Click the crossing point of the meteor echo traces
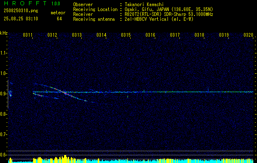The width and height of the screenshot is (257, 163). pos(63,92)
